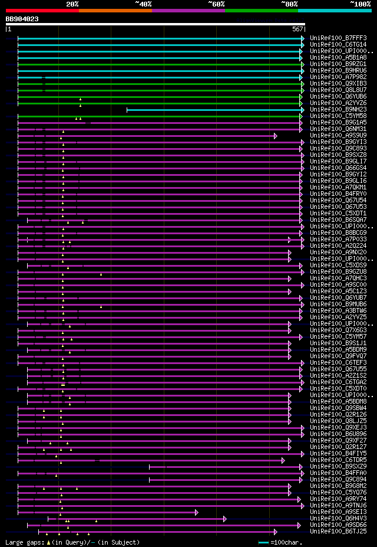Open hit UniRef100_B9RZG1
Screen dimensions: 377x547
pyautogui.click(x=338, y=64)
